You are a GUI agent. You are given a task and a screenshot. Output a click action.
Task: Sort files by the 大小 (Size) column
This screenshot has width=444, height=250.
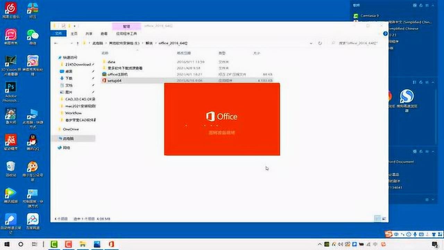click(257, 53)
